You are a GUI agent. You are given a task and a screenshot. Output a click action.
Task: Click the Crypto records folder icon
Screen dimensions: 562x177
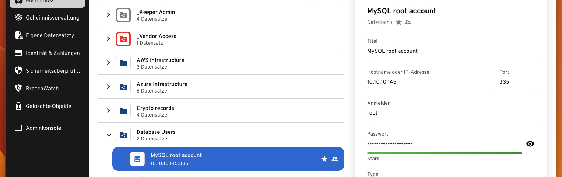[x=123, y=111]
